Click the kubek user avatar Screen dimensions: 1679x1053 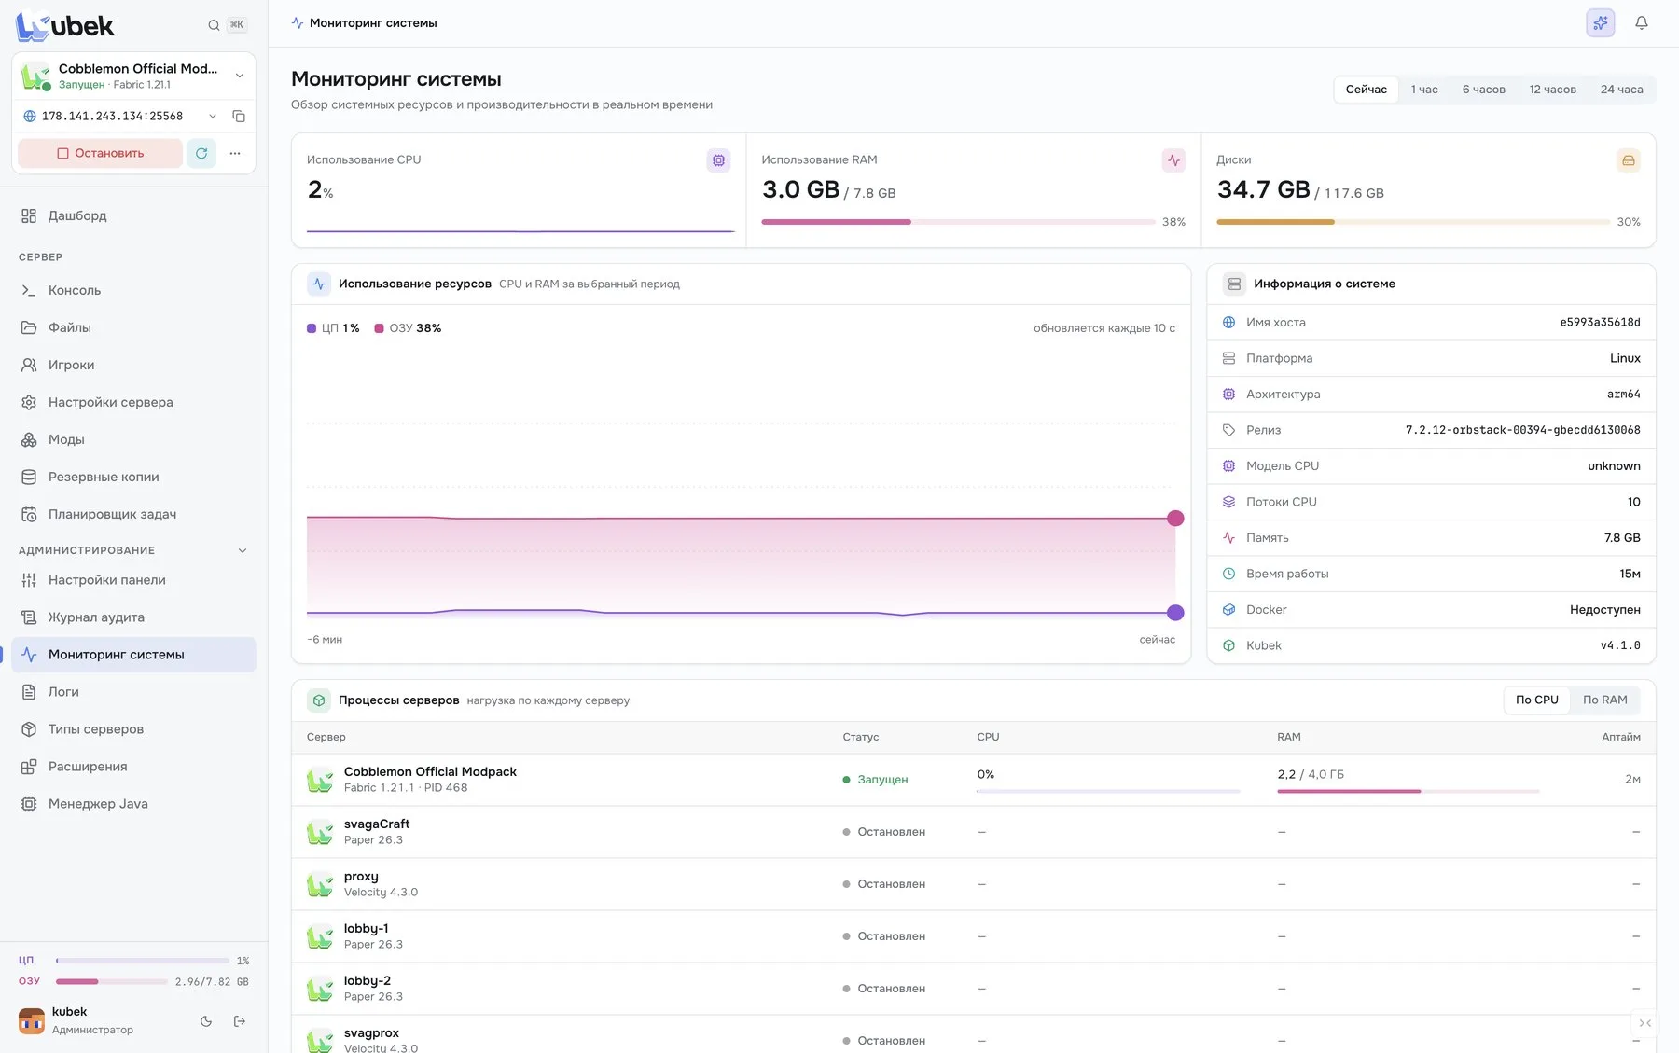click(32, 1021)
